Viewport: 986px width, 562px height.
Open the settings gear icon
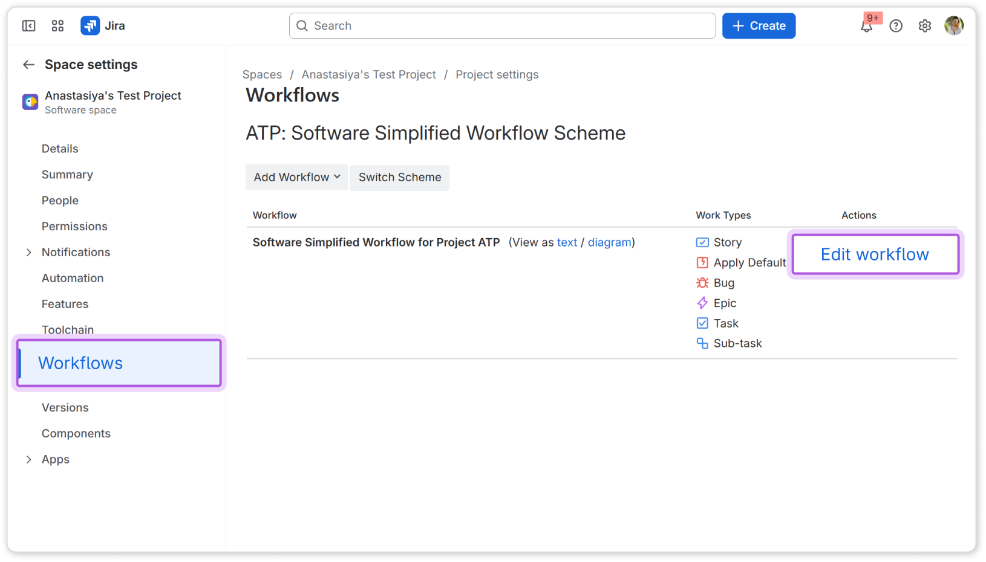tap(925, 26)
